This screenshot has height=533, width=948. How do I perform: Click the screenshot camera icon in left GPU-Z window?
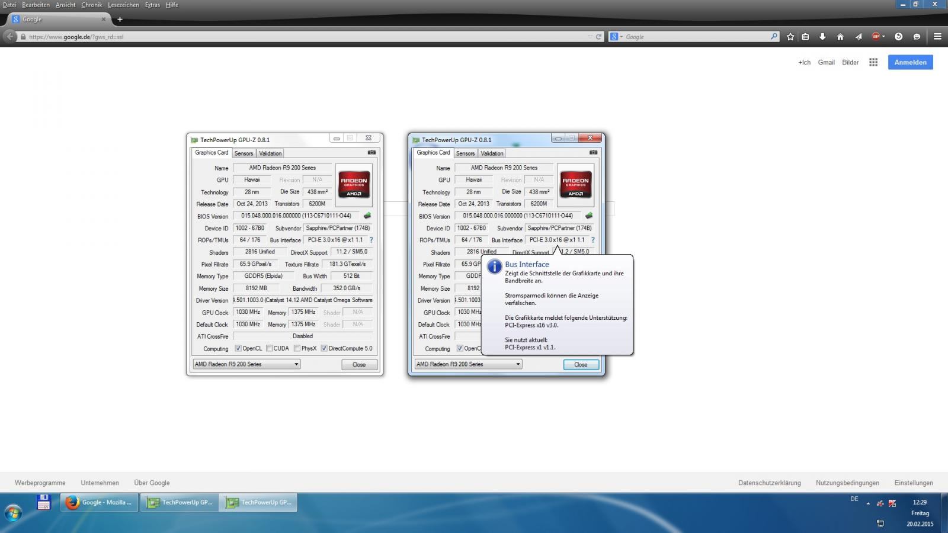[x=371, y=152]
